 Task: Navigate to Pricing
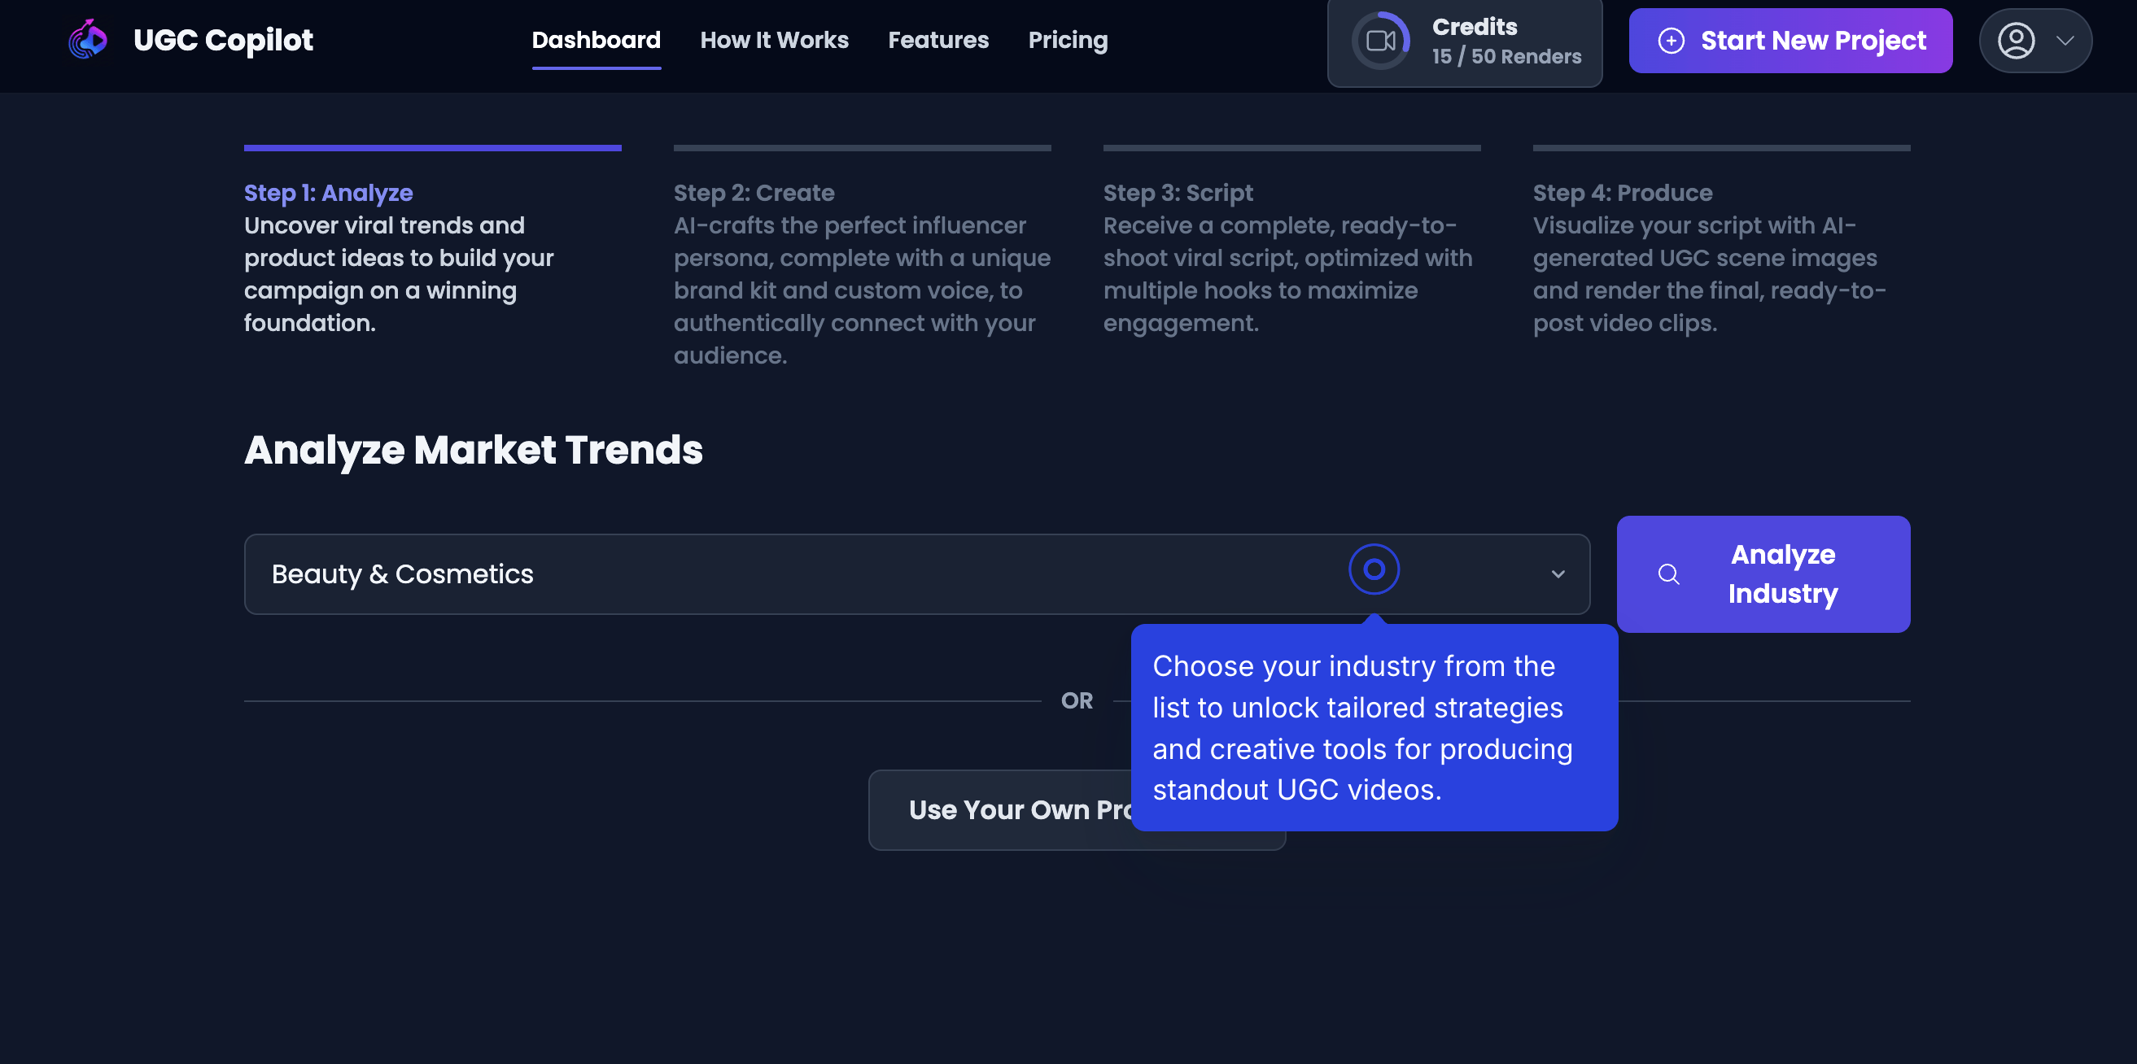coord(1068,40)
